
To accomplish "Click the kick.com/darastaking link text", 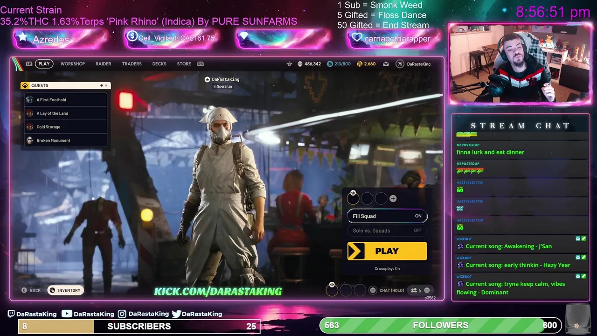I will pos(218,291).
